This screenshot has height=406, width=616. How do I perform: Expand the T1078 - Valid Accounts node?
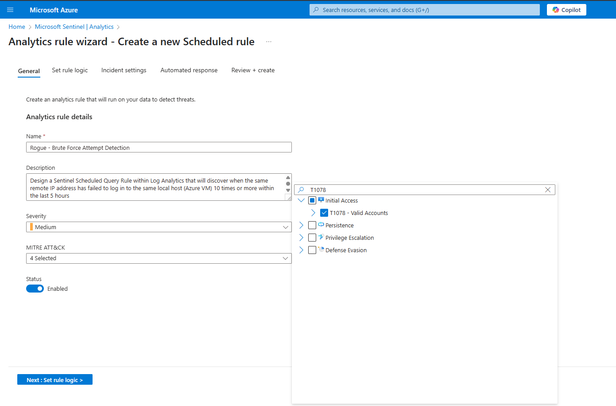coord(313,213)
